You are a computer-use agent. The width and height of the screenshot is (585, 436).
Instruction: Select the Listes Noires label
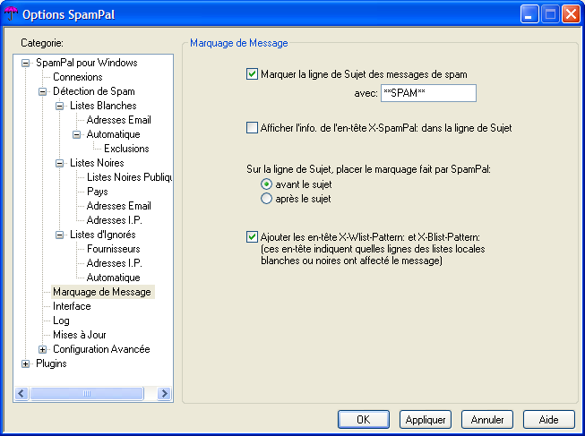click(97, 163)
